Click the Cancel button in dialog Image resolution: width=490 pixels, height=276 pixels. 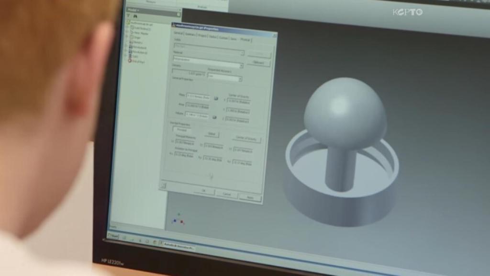click(x=226, y=194)
